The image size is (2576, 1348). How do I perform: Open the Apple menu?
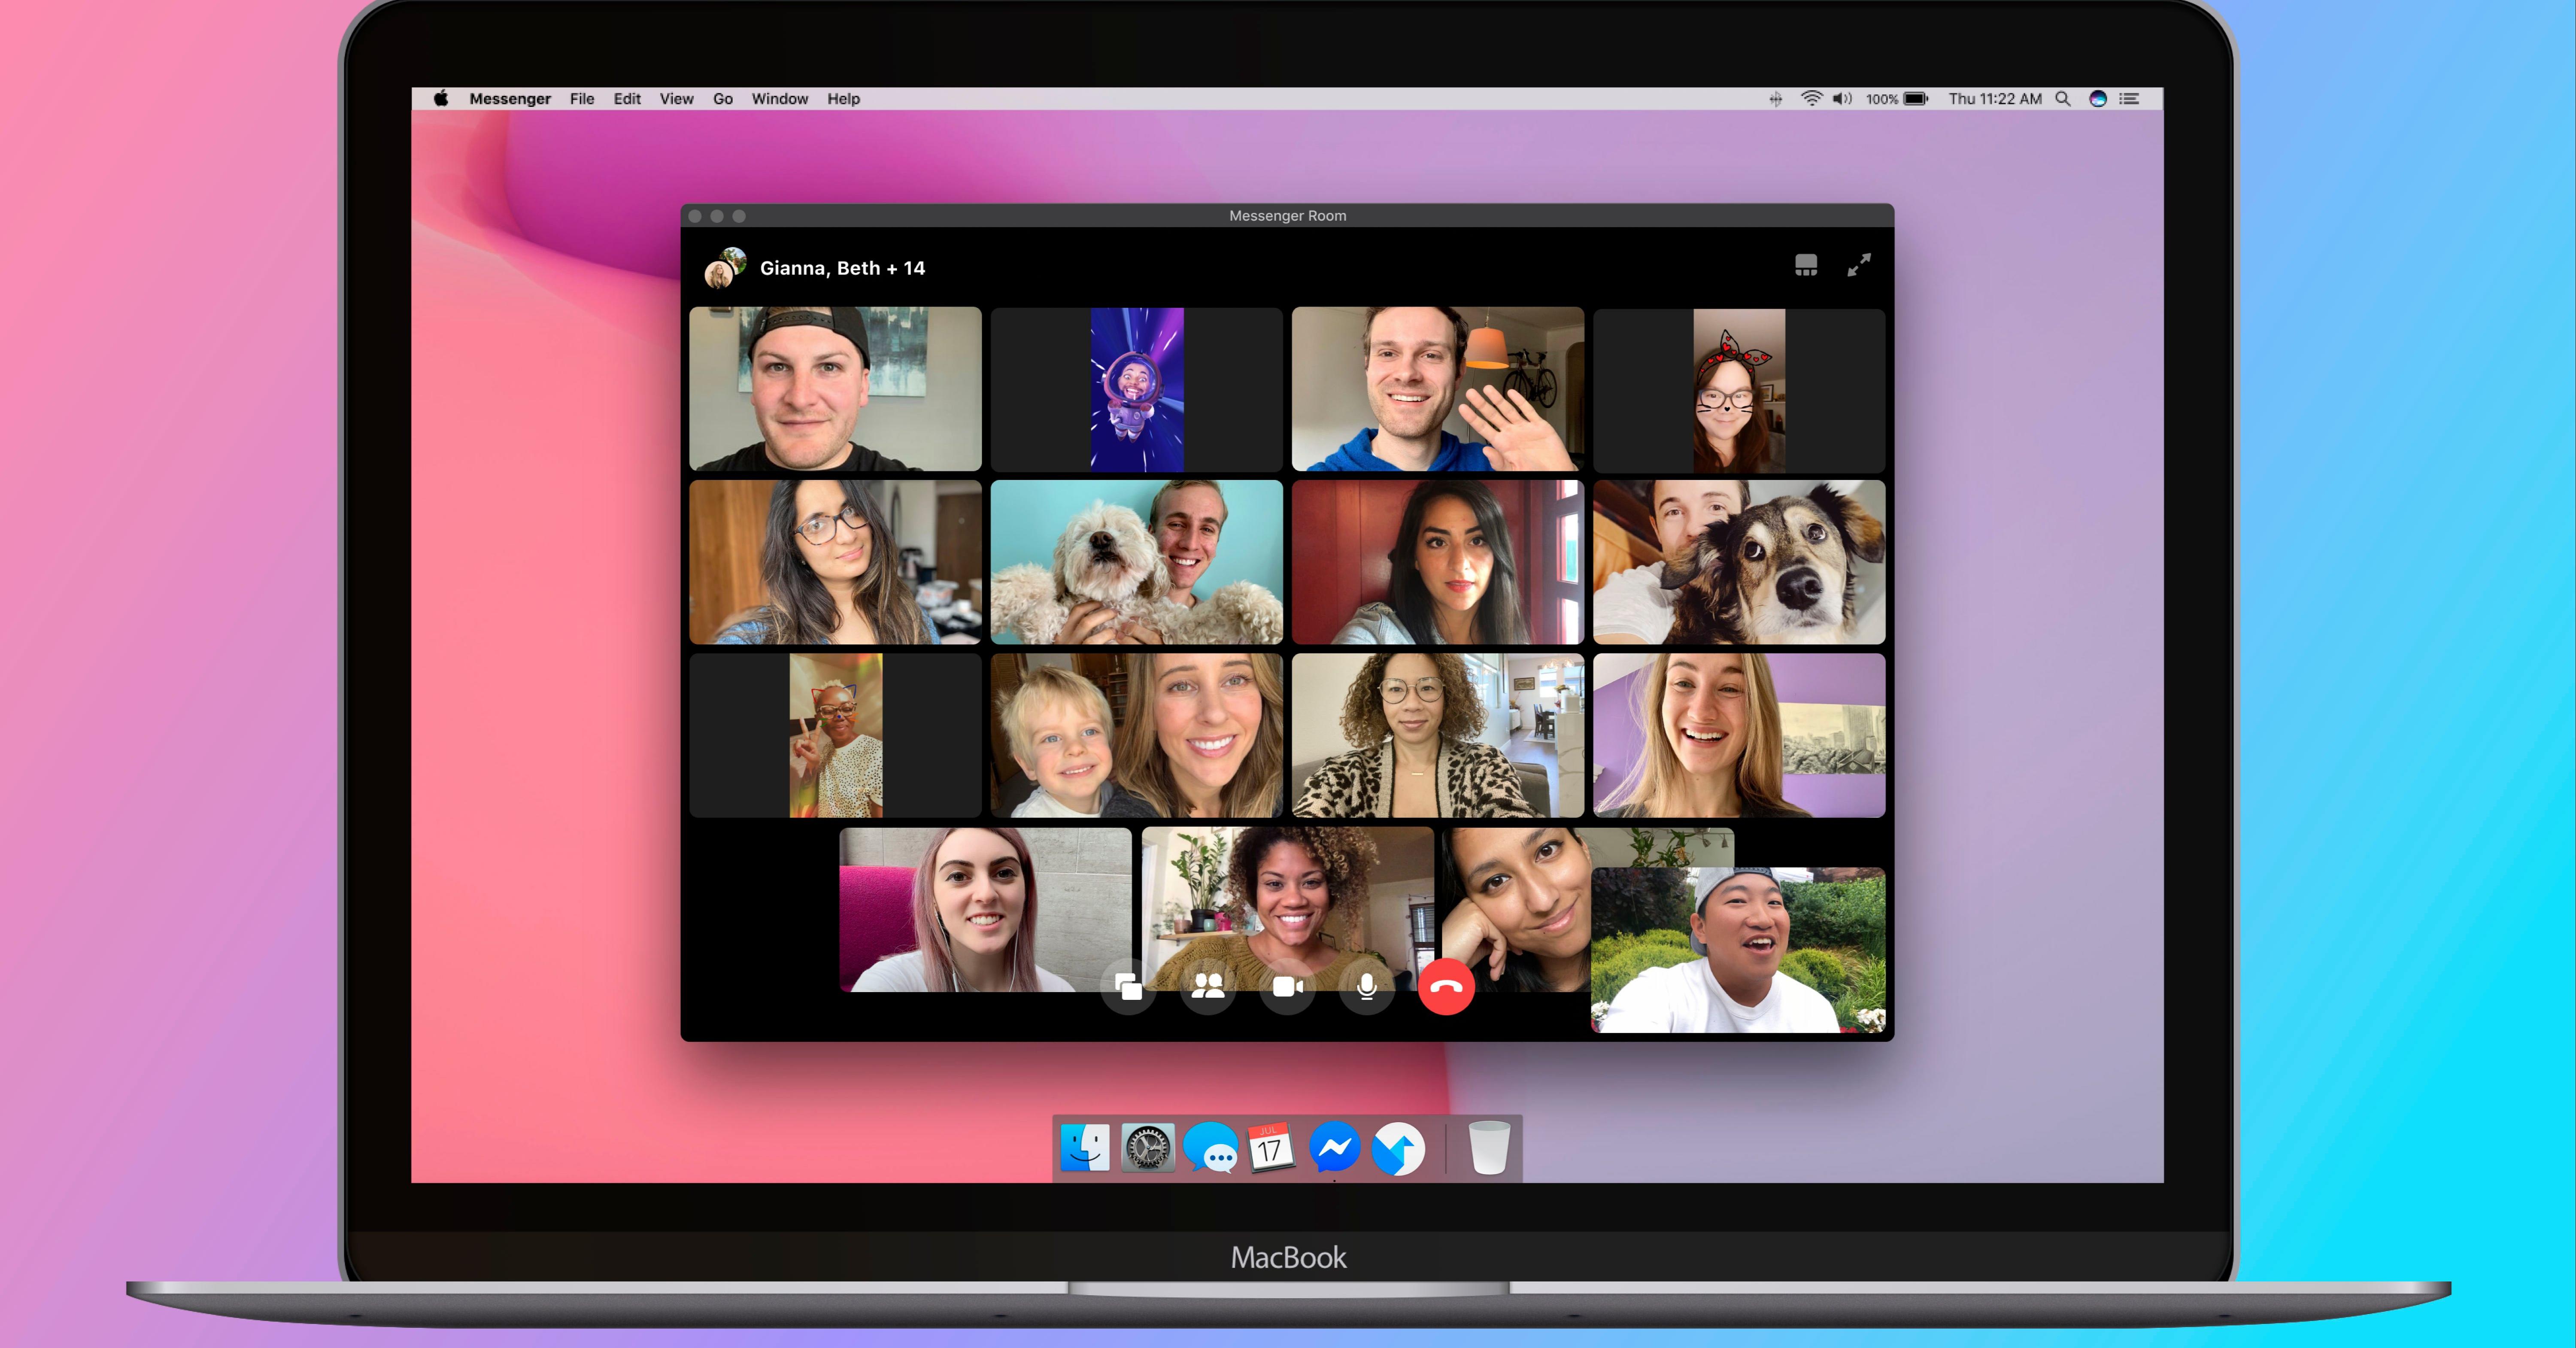(441, 98)
